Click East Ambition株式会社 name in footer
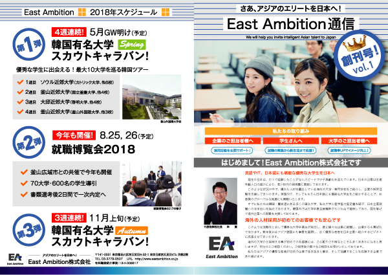Image resolution: width=388 pixels, height=275 pixels. [59, 261]
